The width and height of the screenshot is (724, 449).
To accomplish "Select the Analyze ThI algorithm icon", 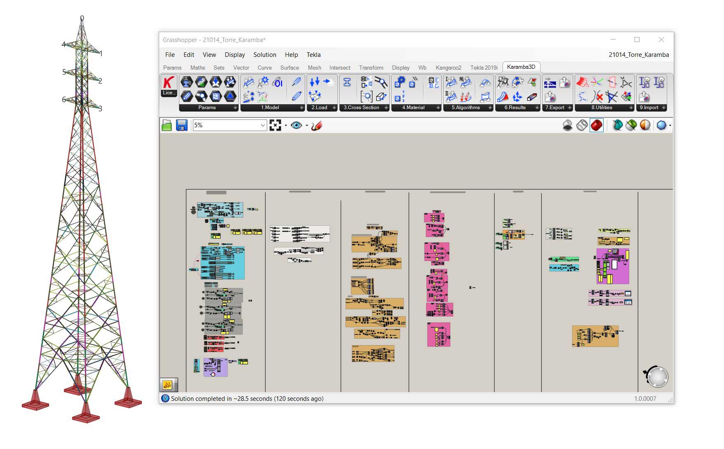I will point(451,82).
